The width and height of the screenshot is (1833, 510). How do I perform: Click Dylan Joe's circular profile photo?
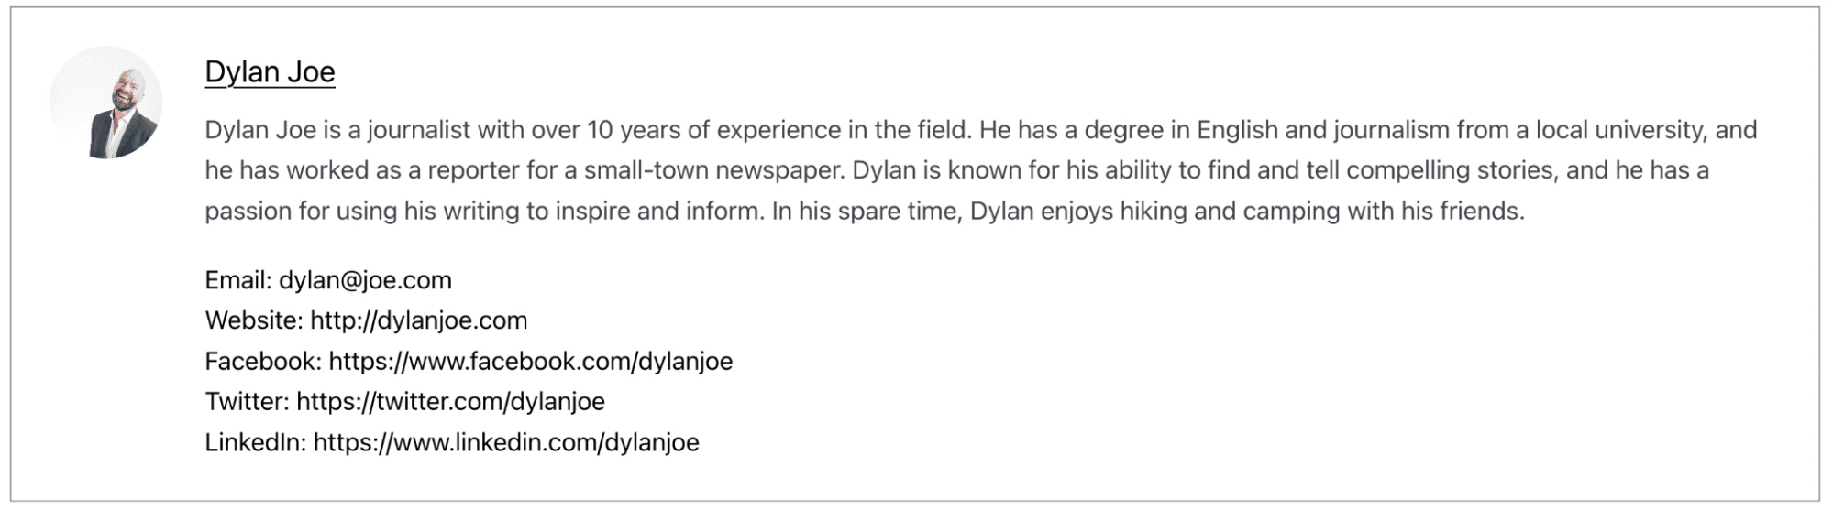[x=106, y=103]
